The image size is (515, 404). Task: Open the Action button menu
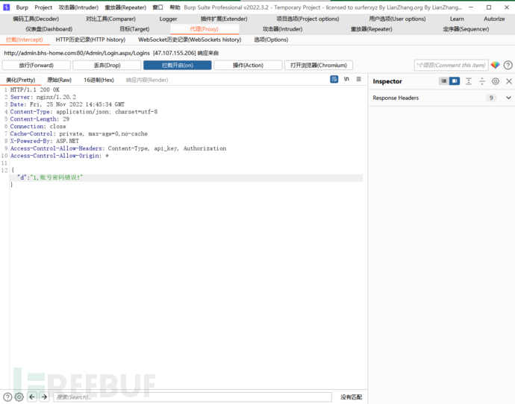[x=248, y=66]
